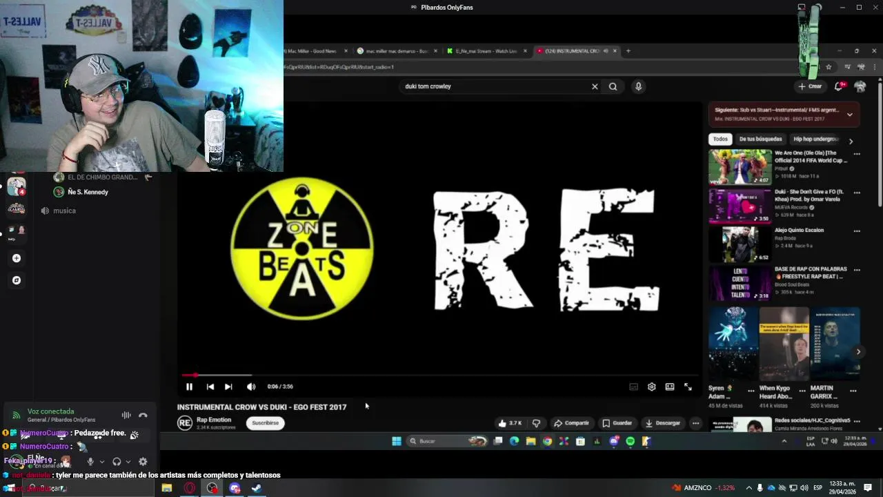Screen dimensions: 883x497
Task: Open the Crear menu on YouTube
Action: tap(811, 86)
